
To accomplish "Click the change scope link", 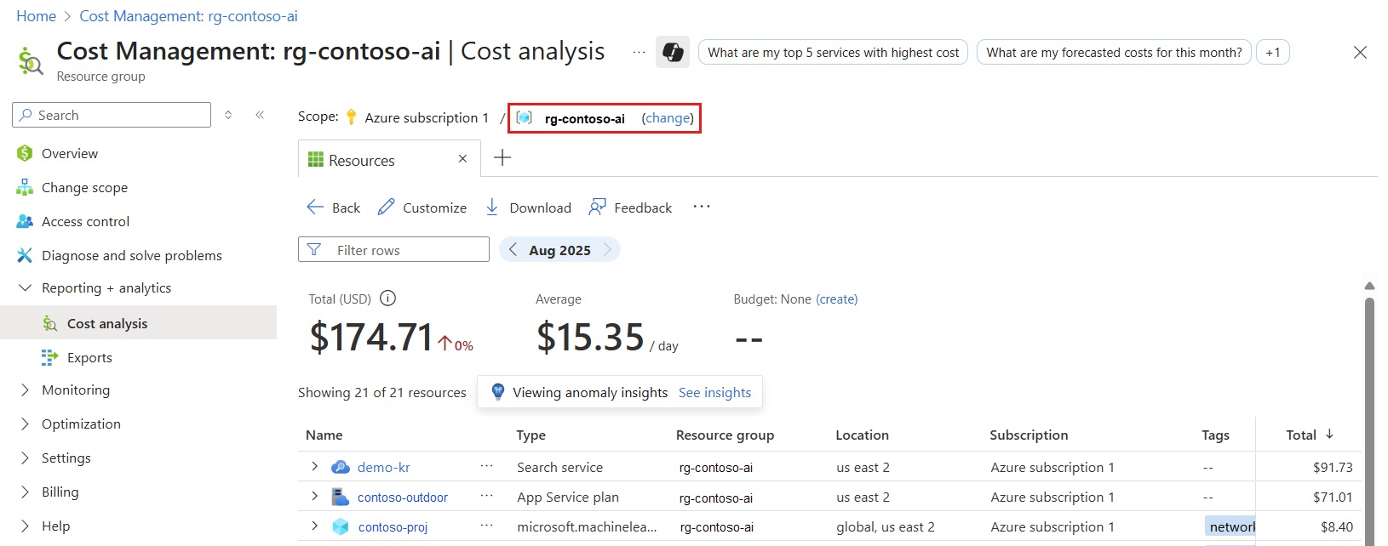I will pos(668,118).
